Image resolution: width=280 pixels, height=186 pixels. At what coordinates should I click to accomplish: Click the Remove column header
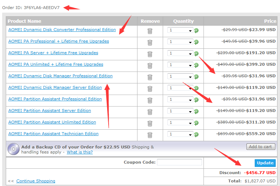(150, 21)
